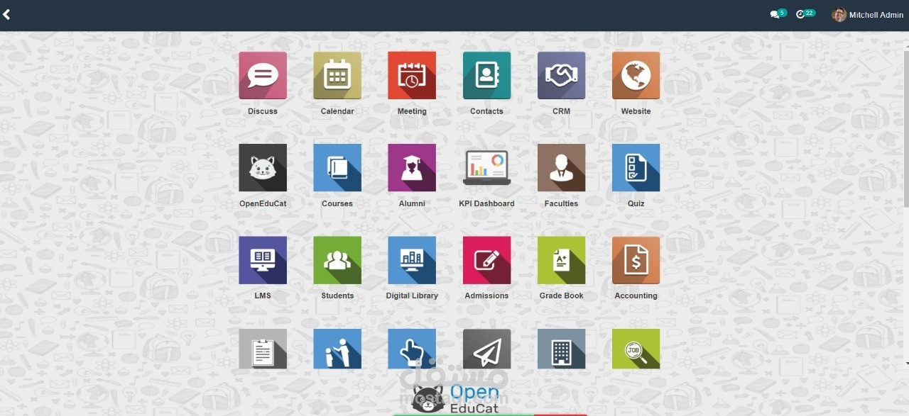Launch the Quiz app
Viewport: 909px width, 416px height.
pyautogui.click(x=636, y=168)
